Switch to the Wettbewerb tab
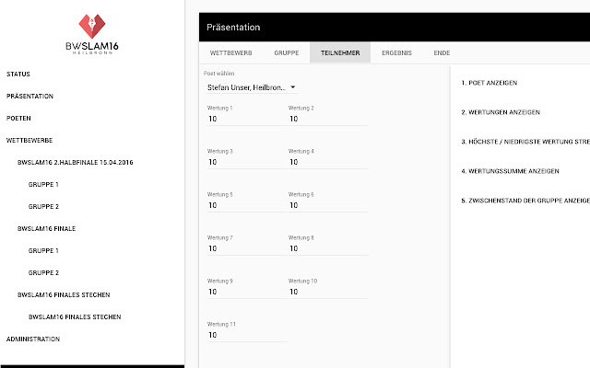This screenshot has height=368, width=590. tap(231, 53)
